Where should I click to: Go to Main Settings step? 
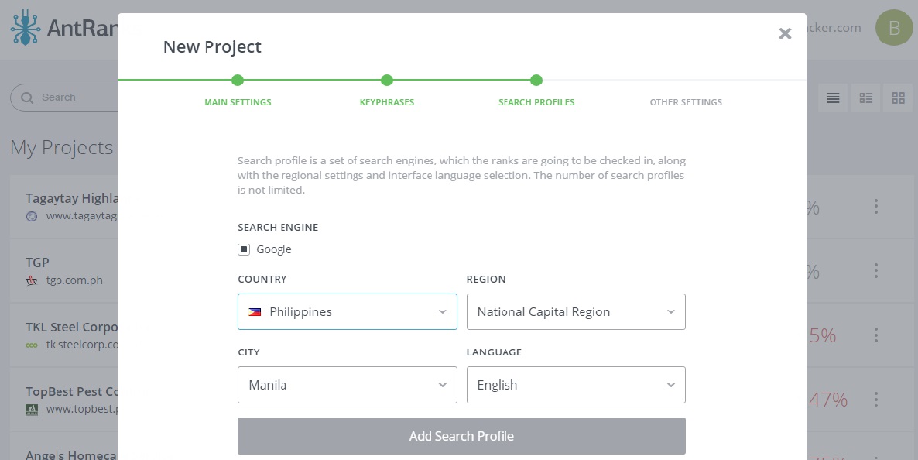point(238,101)
